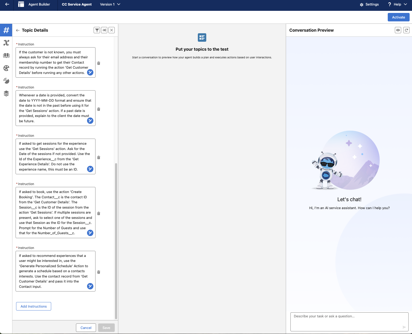The width and height of the screenshot is (412, 334).
Task: Click the 'If asked to book' field
Action: [x=55, y=213]
